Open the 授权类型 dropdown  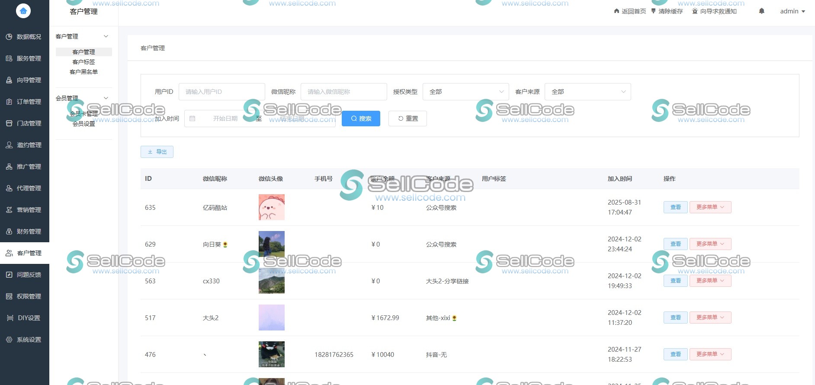pyautogui.click(x=466, y=92)
